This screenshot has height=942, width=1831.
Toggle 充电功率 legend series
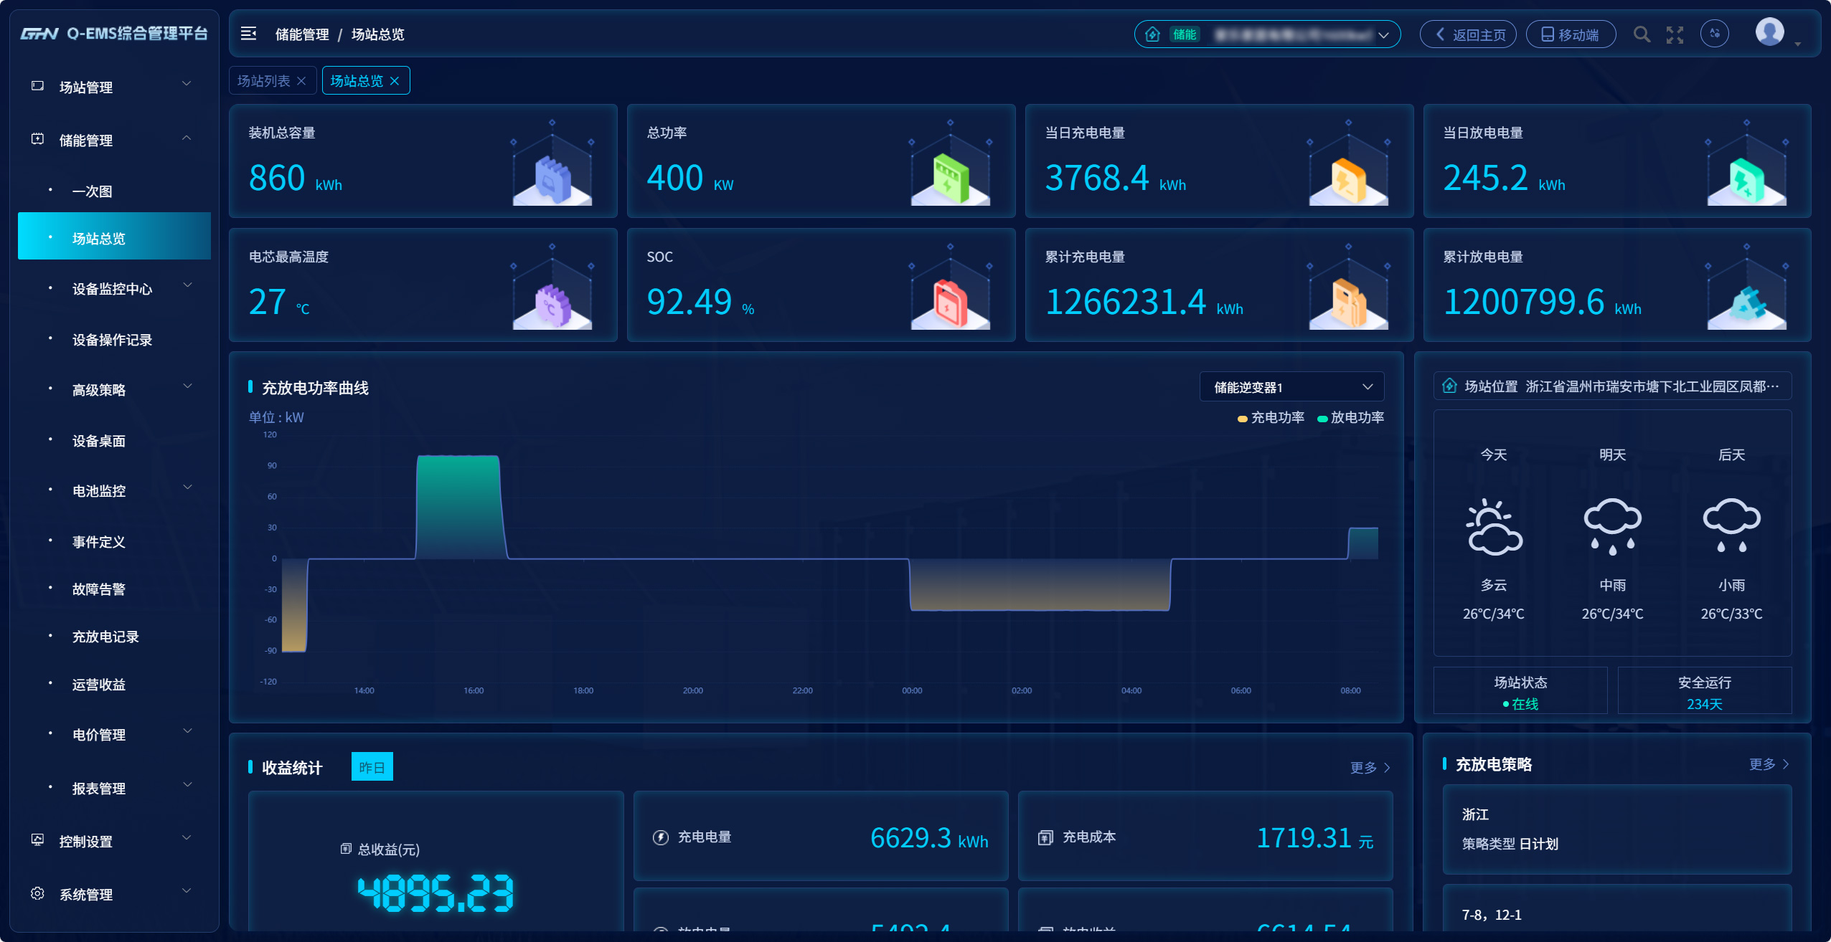coord(1271,418)
